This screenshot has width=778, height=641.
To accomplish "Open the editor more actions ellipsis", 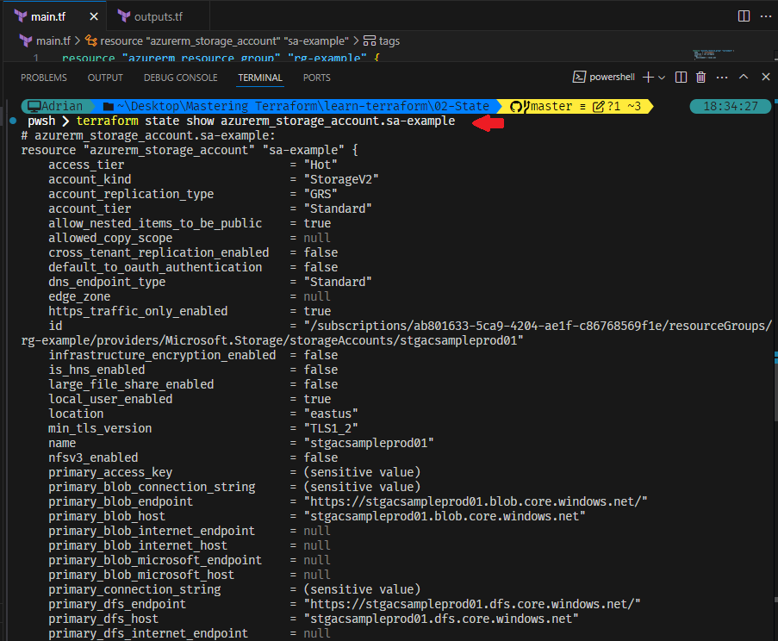I will (x=766, y=16).
